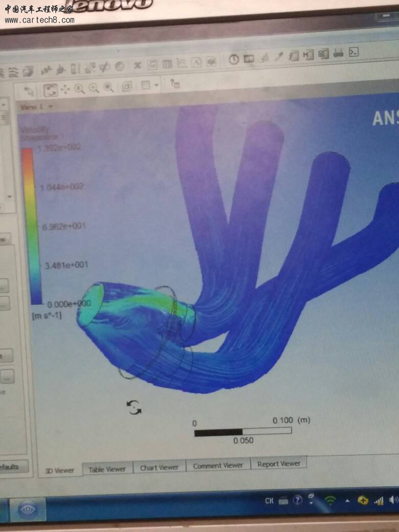Screen dimensions: 399x532
Task: Fit the view to window
Action: (108, 87)
